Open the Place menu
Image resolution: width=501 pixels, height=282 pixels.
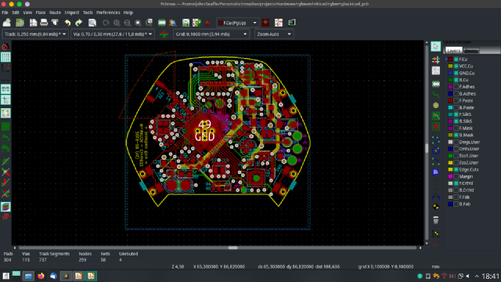pyautogui.click(x=41, y=13)
